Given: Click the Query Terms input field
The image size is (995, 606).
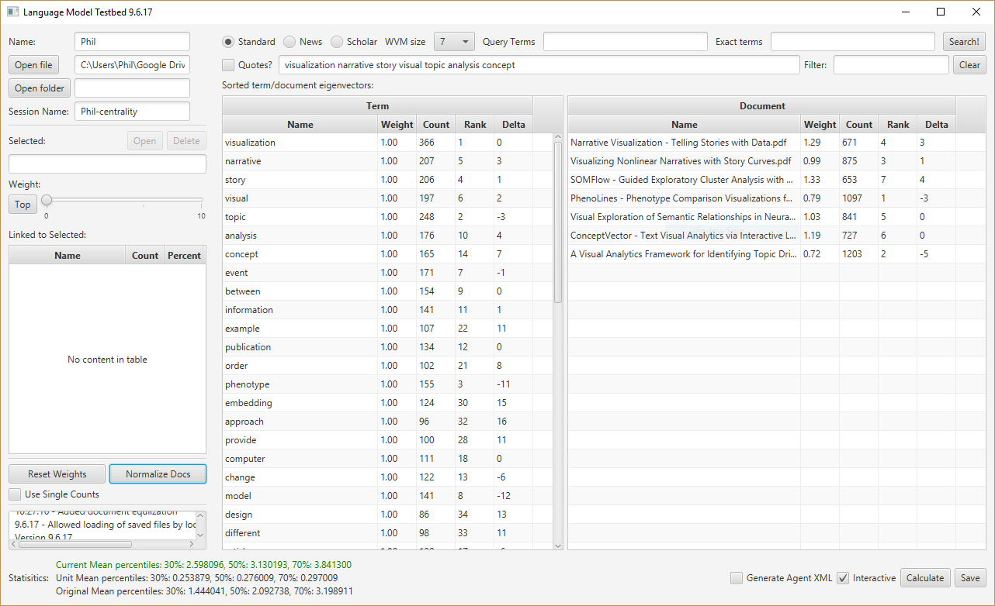Looking at the screenshot, I should point(625,42).
